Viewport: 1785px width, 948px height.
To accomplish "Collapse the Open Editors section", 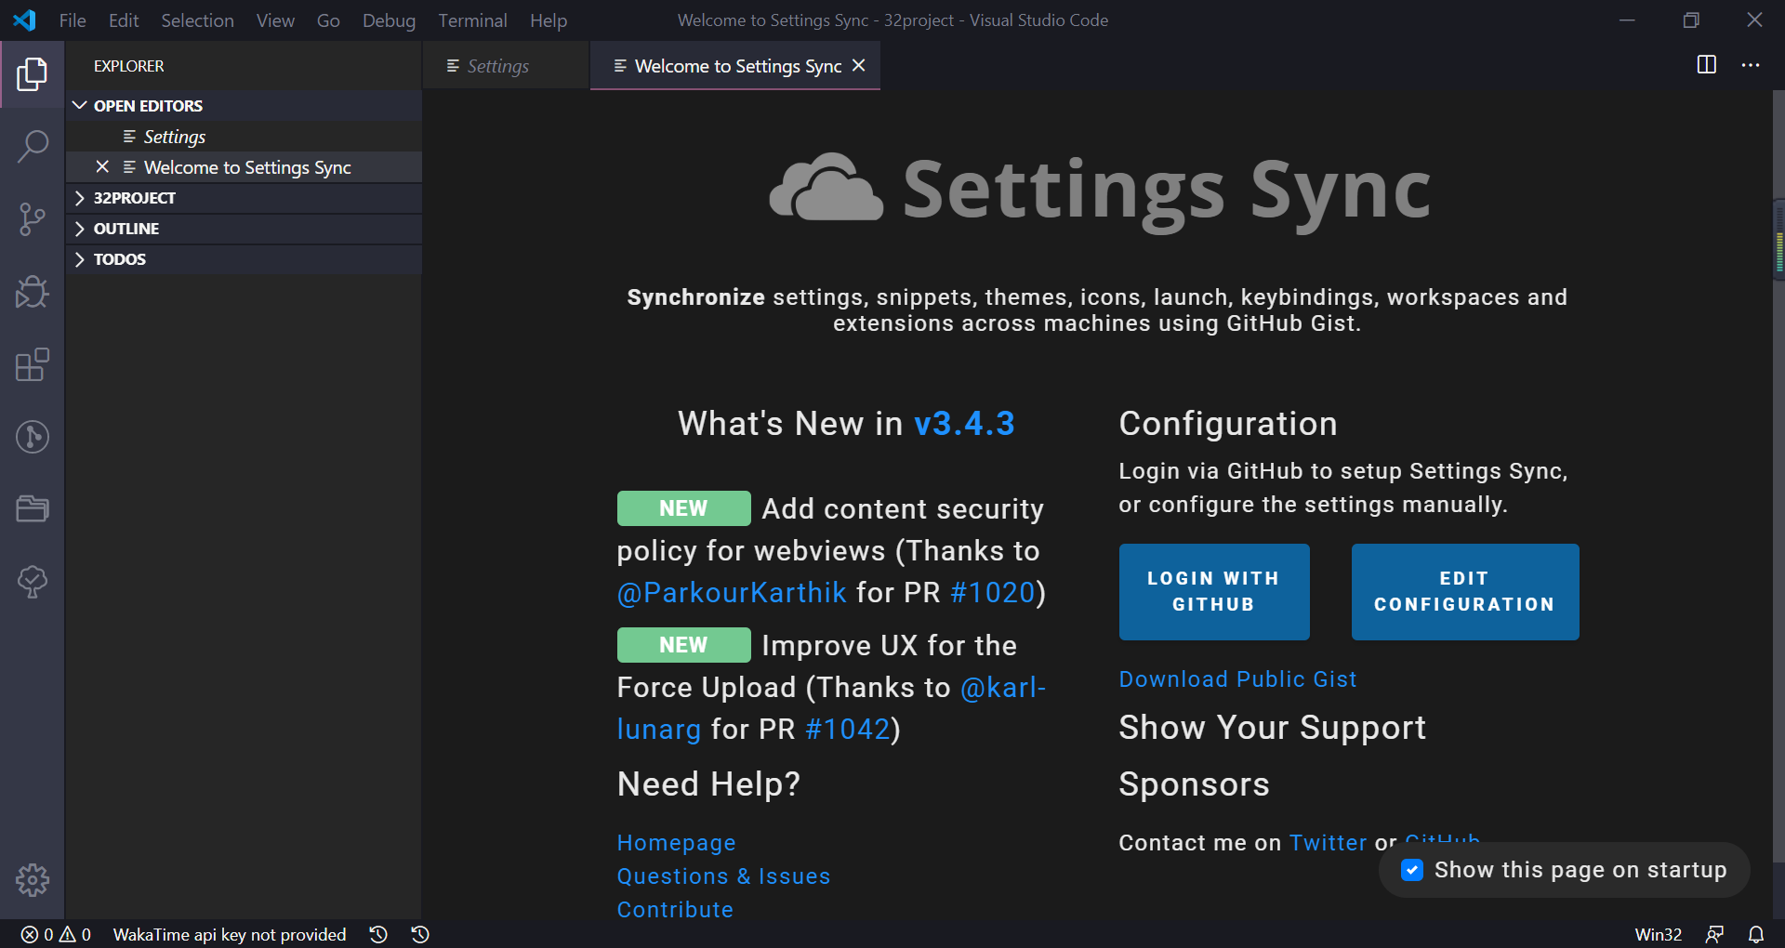I will [244, 105].
